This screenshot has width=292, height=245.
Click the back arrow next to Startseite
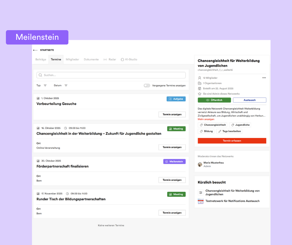click(35, 50)
